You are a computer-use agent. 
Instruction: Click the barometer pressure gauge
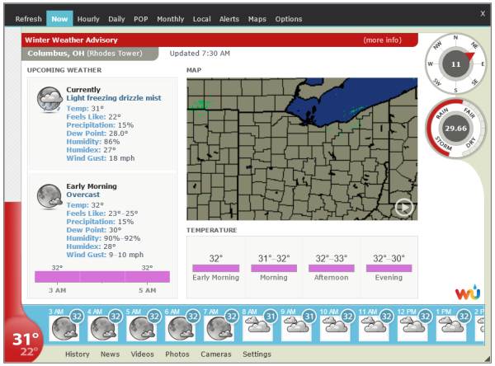tap(455, 129)
